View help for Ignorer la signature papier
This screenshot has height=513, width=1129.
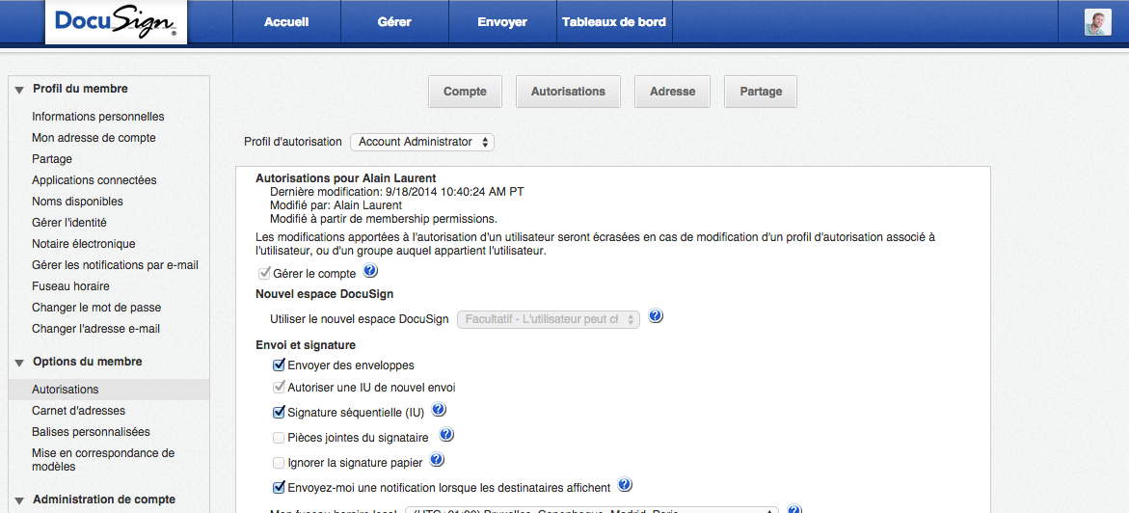point(437,461)
